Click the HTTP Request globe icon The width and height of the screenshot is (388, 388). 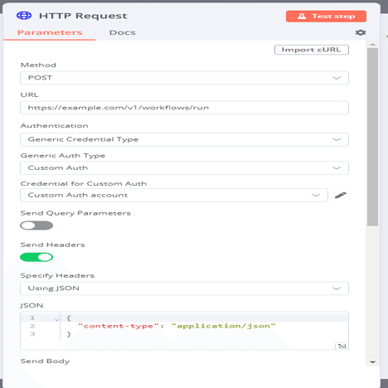click(24, 16)
